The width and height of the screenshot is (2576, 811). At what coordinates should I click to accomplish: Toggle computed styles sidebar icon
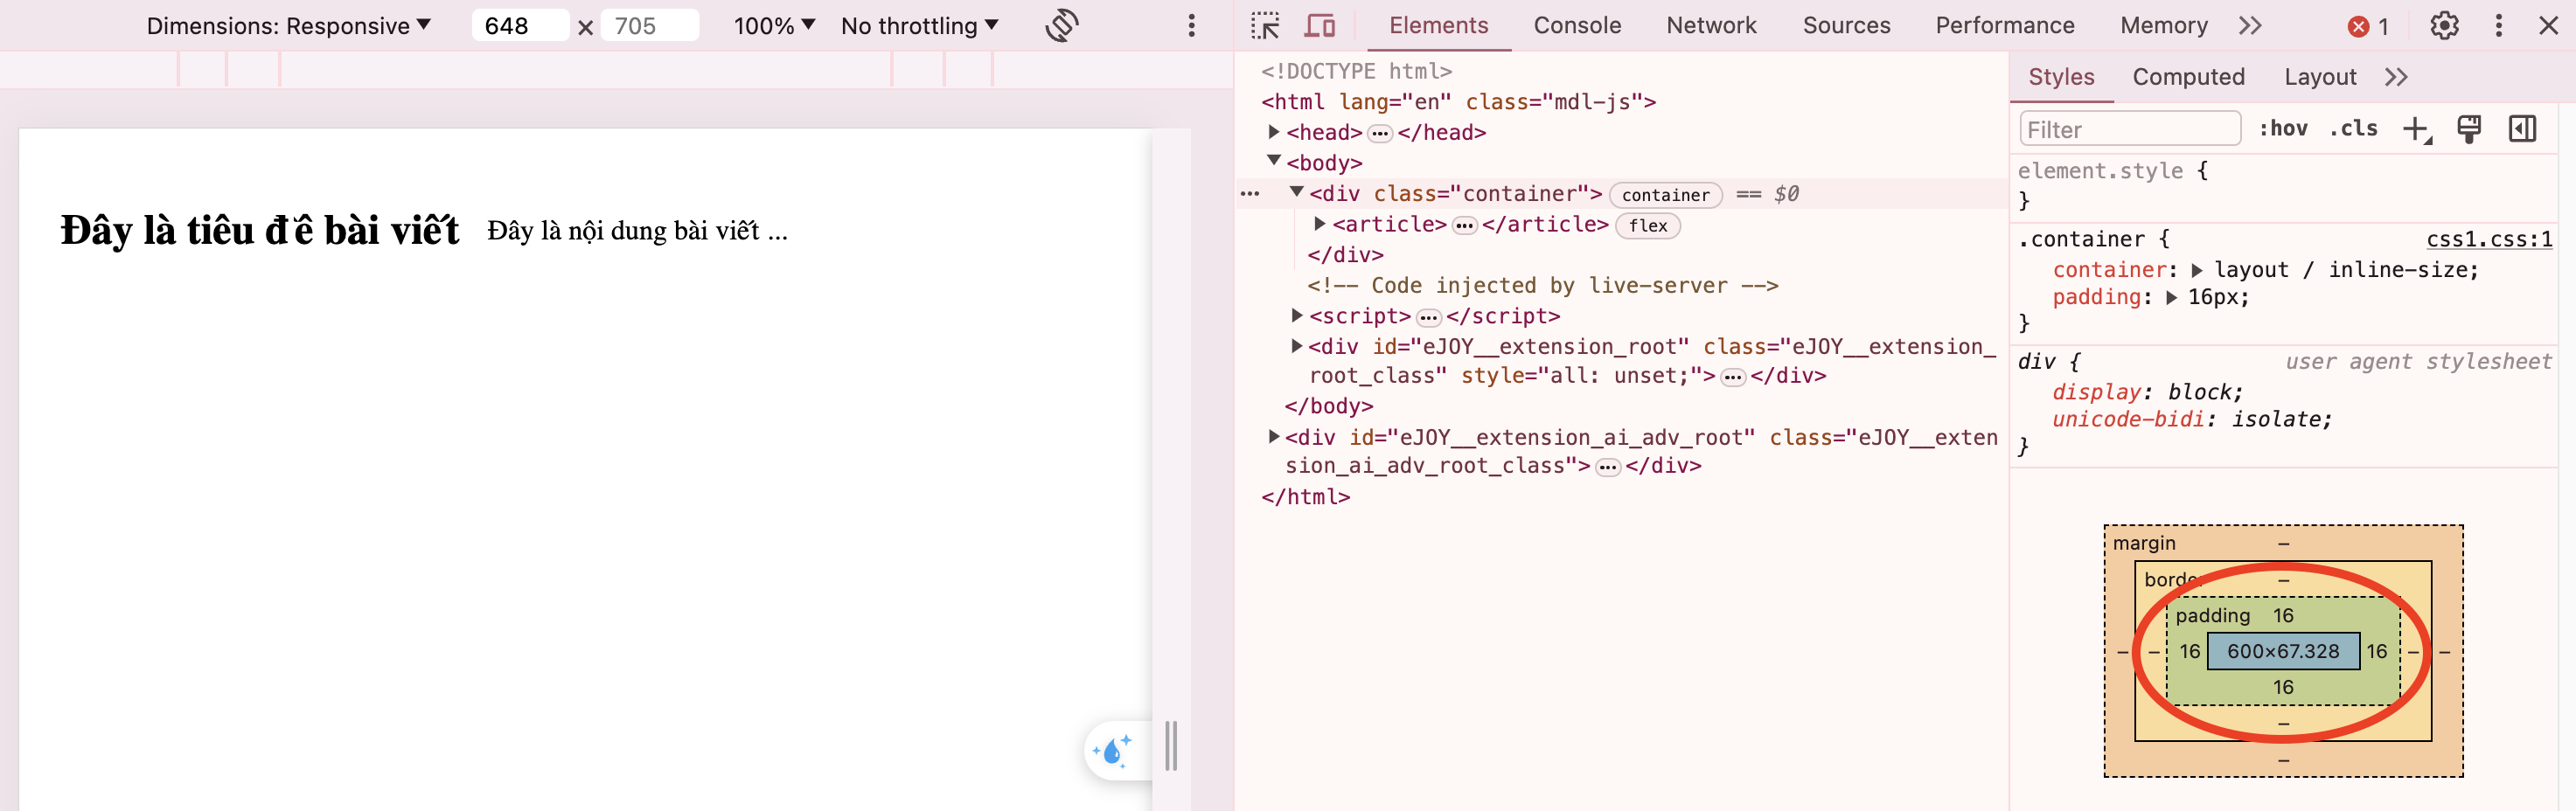(x=2522, y=129)
